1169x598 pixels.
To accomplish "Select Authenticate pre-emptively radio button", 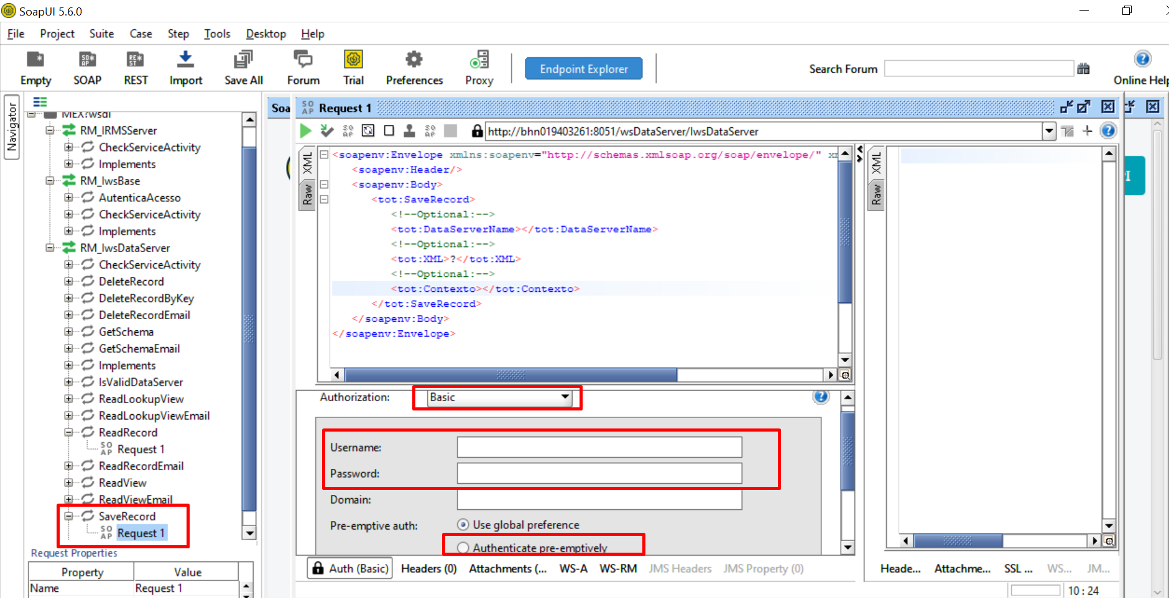I will click(x=463, y=548).
